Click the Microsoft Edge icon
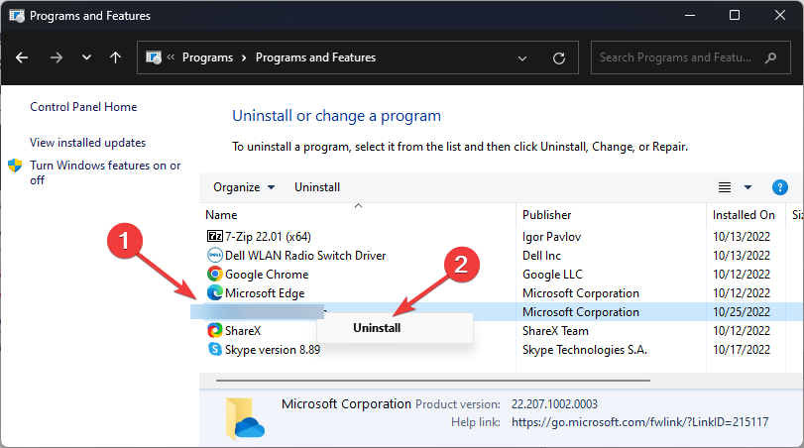The width and height of the screenshot is (804, 448). 215,292
